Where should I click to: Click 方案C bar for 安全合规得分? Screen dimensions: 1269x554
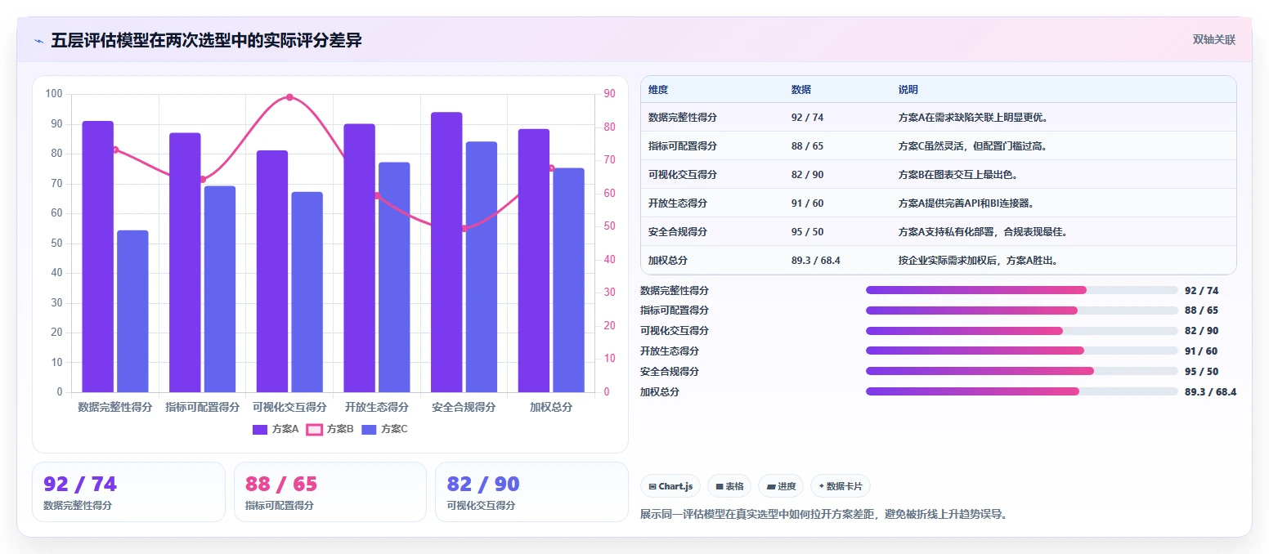tap(482, 267)
